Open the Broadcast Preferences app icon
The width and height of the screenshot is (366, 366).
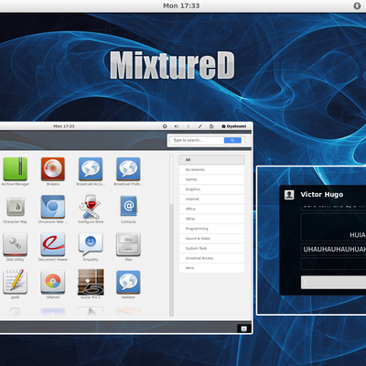(x=128, y=169)
